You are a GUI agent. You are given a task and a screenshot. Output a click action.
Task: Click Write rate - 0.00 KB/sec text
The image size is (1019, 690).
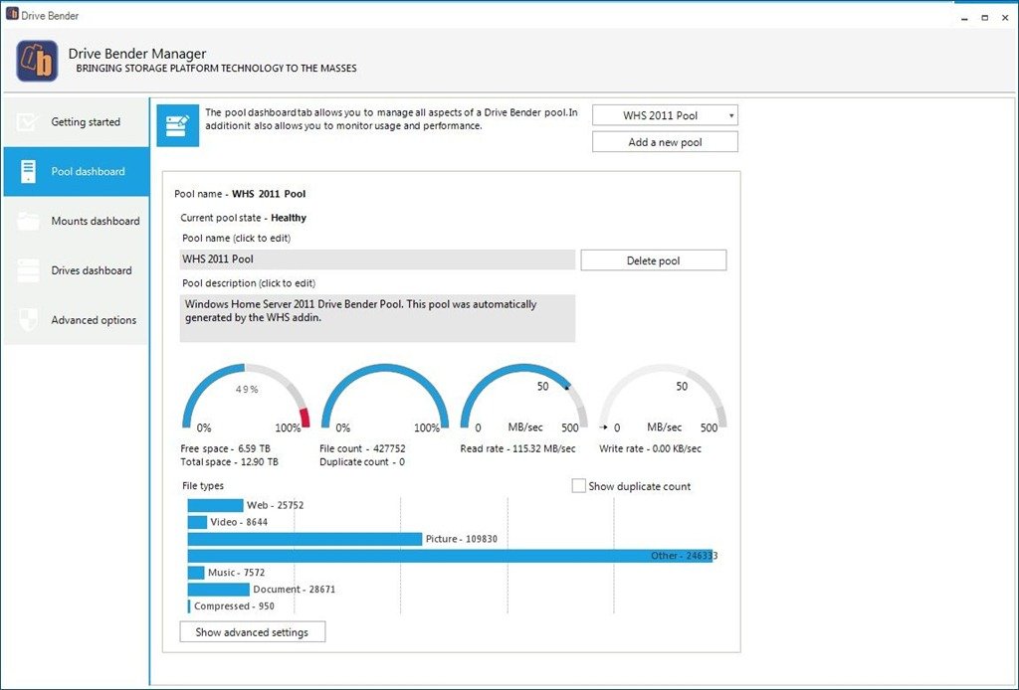[x=651, y=448]
